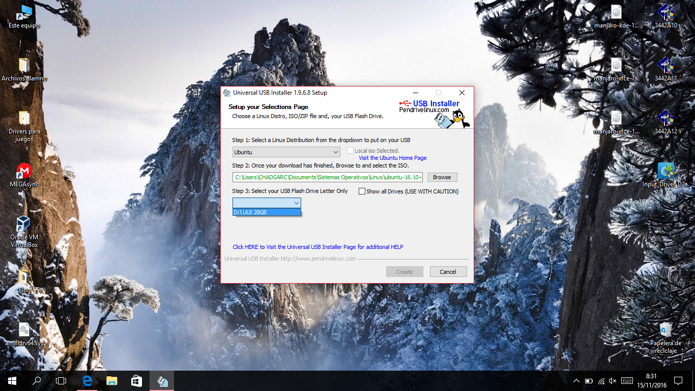Open the Action Center notifications icon
This screenshot has height=391, width=695.
tap(678, 381)
